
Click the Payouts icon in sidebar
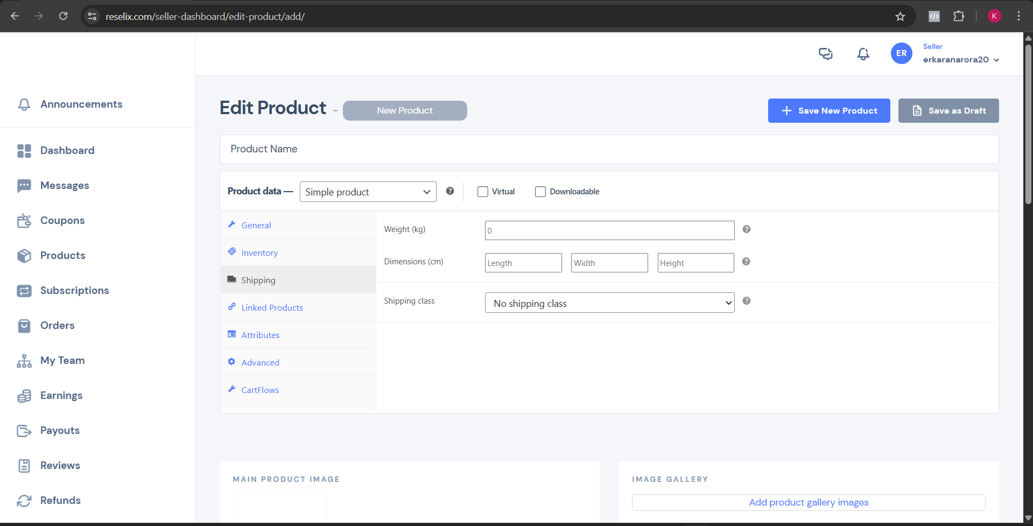coord(24,431)
